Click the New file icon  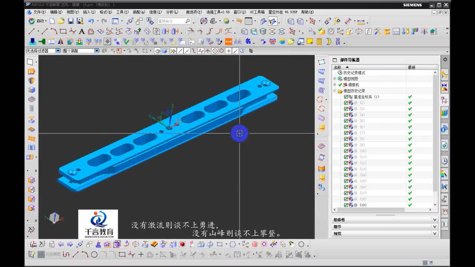pyautogui.click(x=52, y=21)
